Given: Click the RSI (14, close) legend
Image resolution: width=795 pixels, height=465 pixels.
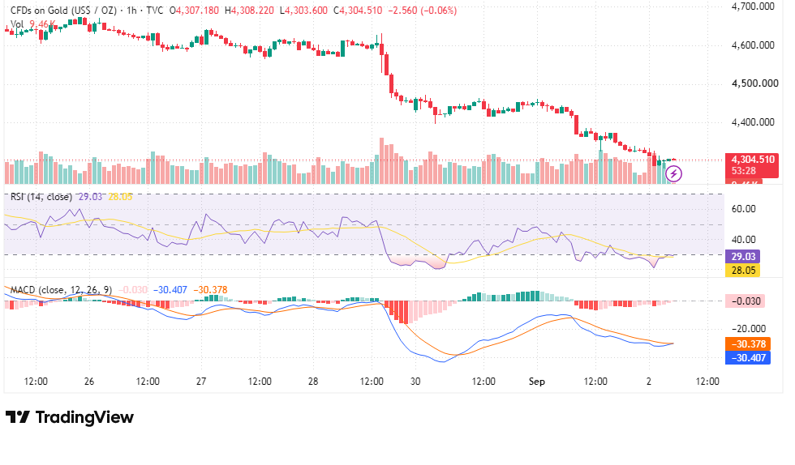Looking at the screenshot, I should pos(41,197).
